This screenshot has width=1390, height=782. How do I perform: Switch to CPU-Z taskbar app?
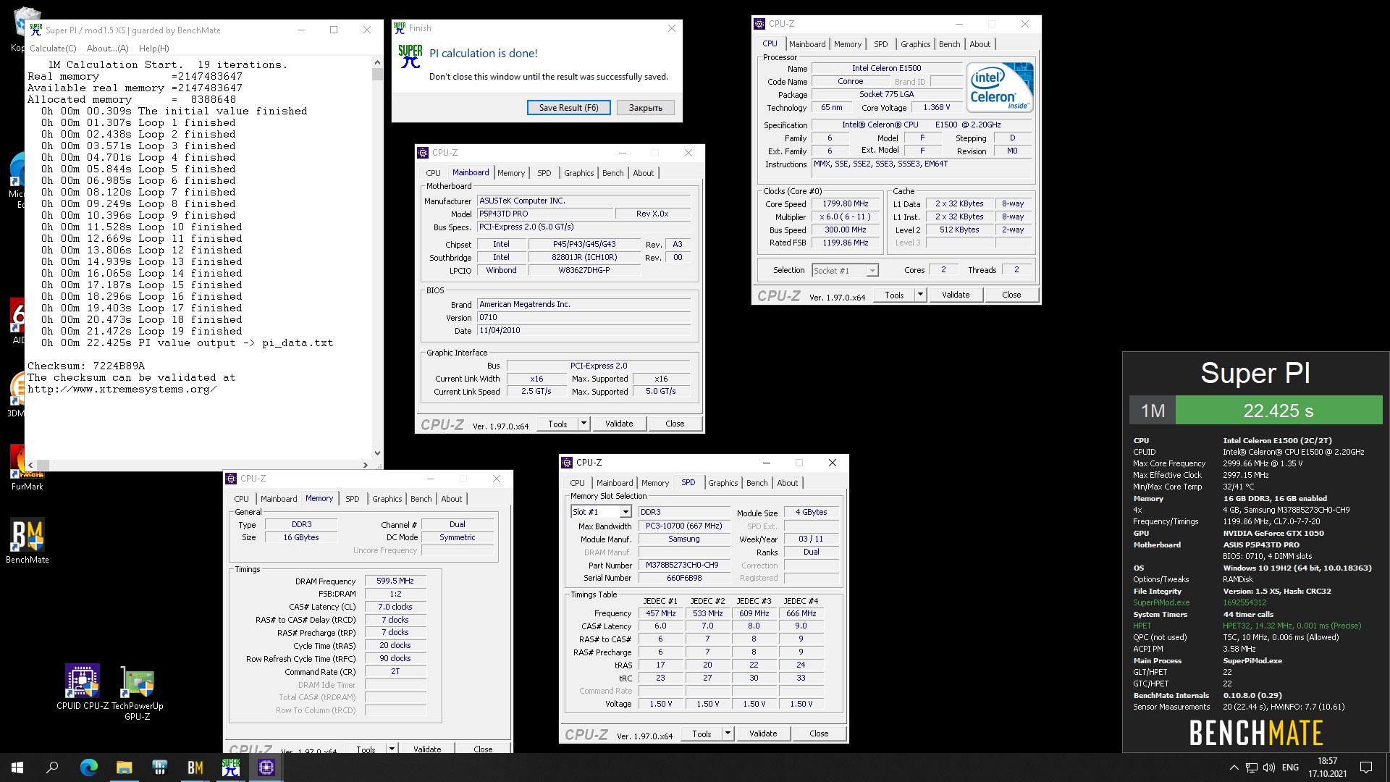(x=266, y=768)
